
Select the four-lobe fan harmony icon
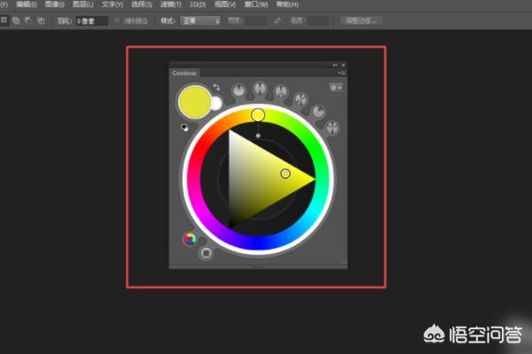pos(332,127)
